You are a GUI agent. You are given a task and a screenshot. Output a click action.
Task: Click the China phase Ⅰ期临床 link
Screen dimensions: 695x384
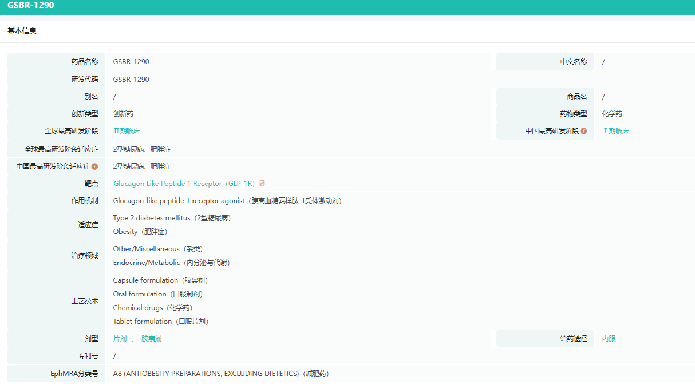pyautogui.click(x=615, y=131)
